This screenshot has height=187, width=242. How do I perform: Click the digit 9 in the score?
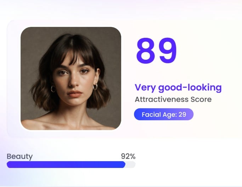[167, 51]
